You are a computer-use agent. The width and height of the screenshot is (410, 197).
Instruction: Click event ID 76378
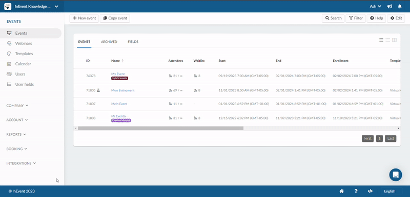click(x=91, y=76)
